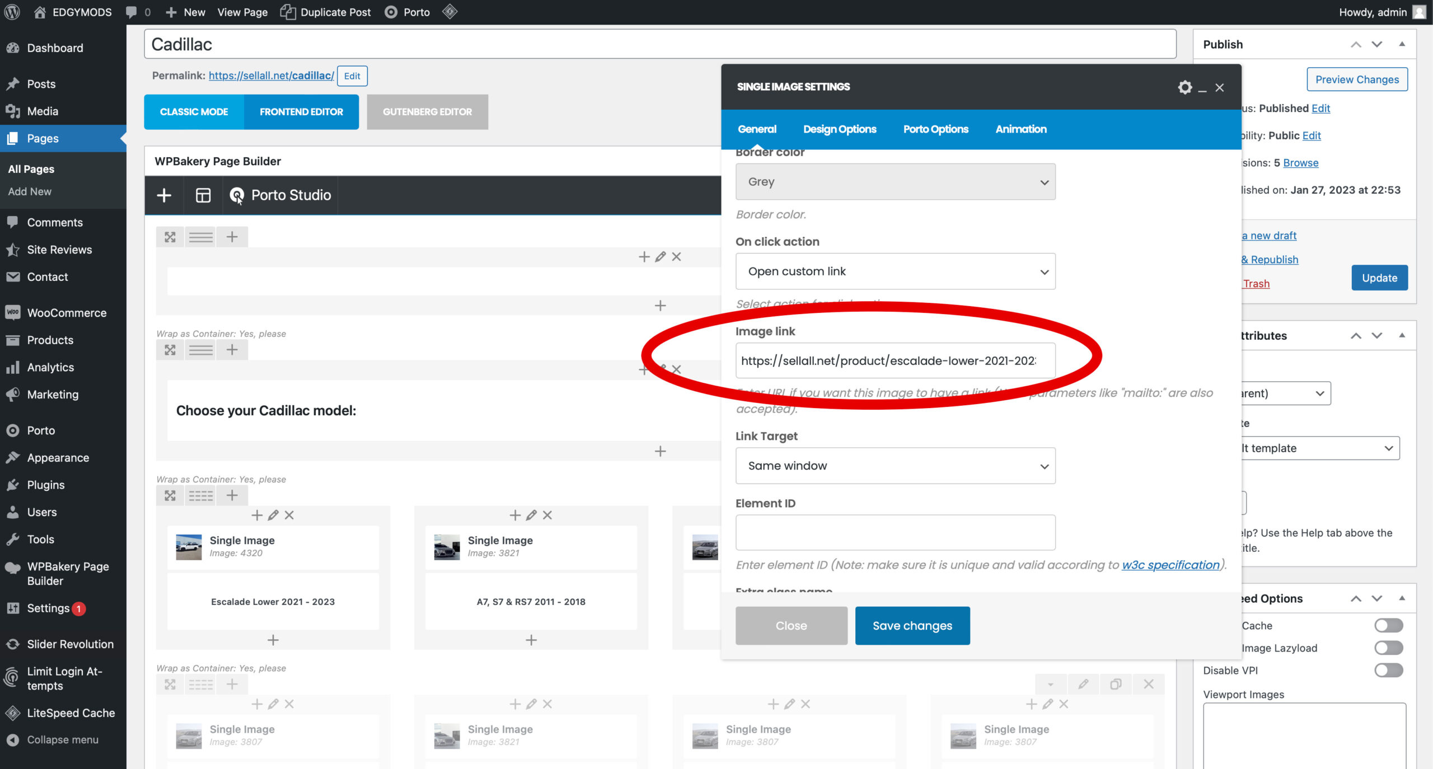Move Publish panel down
Image resolution: width=1433 pixels, height=769 pixels.
(x=1376, y=44)
